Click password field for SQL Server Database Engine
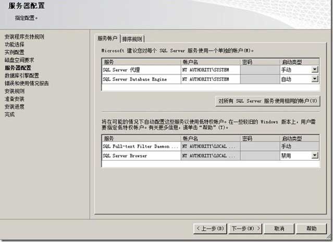Screen dimensions: 333x242 point(260,79)
